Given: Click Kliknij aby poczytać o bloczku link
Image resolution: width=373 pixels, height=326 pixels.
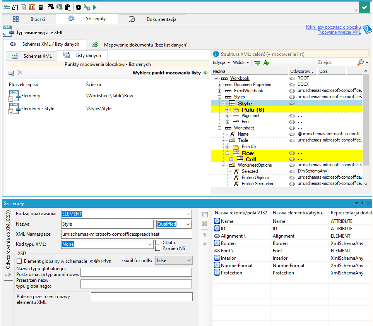Looking at the screenshot, I should pos(333,27).
